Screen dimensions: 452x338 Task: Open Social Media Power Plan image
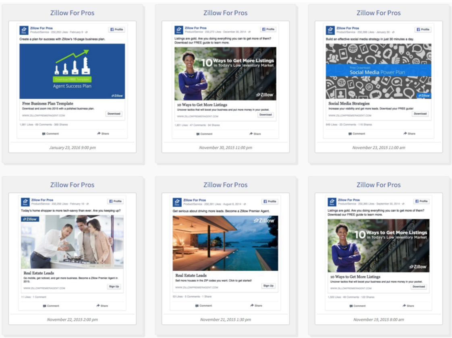tap(378, 71)
